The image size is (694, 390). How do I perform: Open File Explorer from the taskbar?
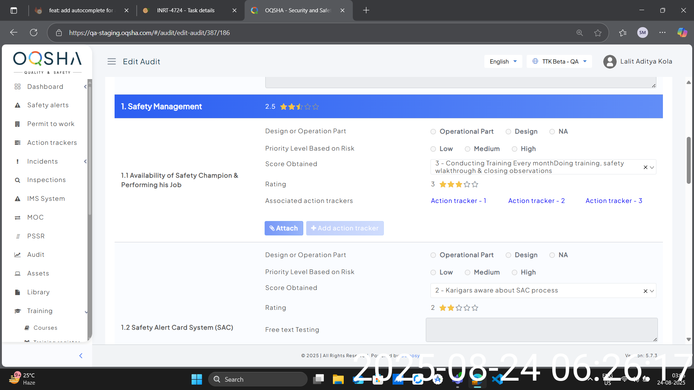coord(338,379)
